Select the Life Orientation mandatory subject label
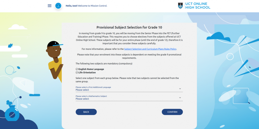 point(87,72)
